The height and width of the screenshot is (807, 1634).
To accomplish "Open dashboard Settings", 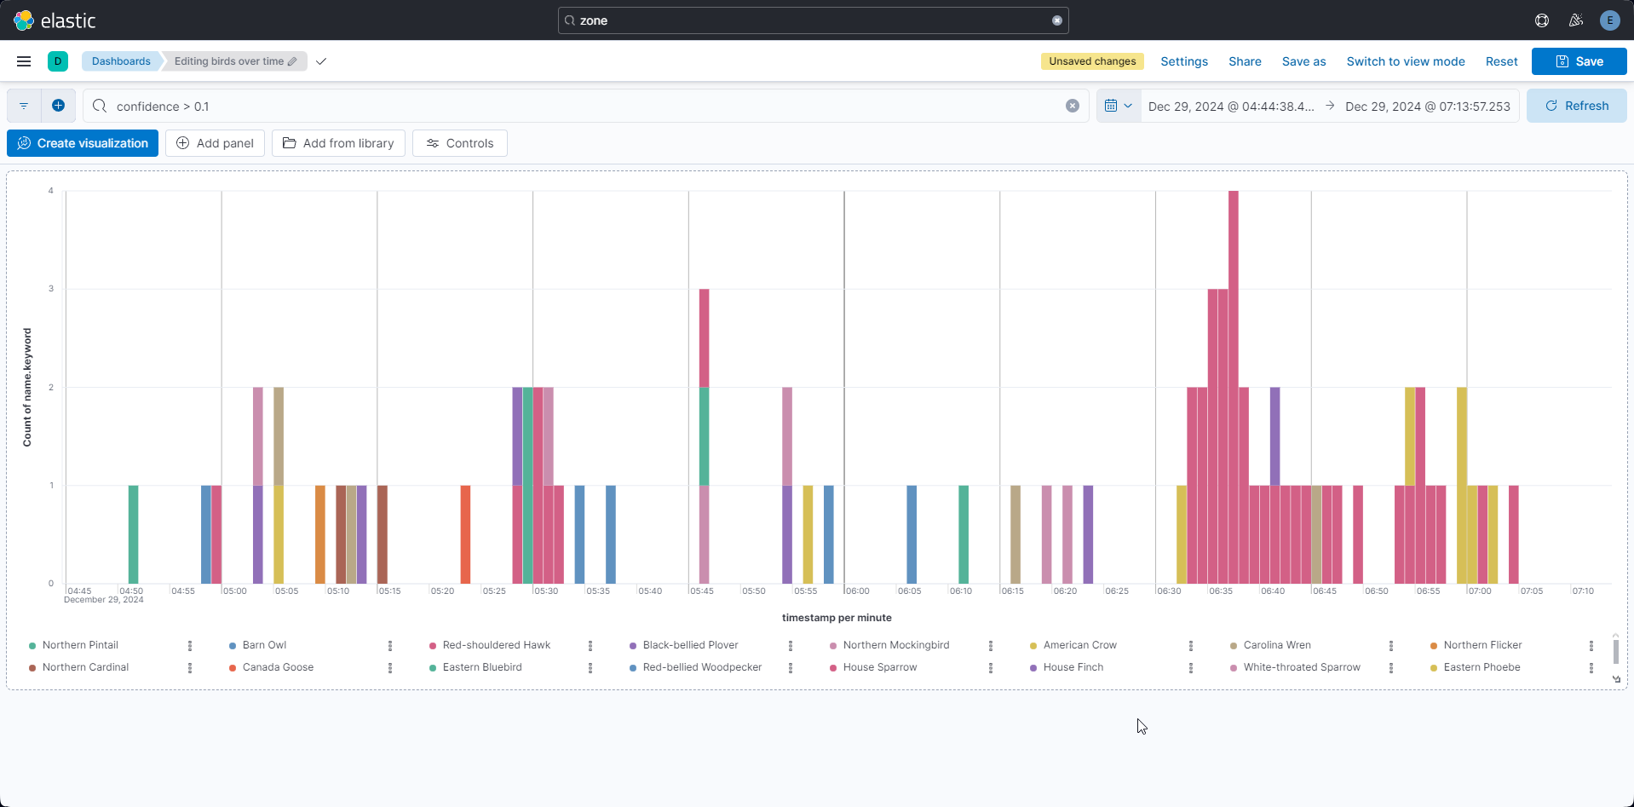I will point(1184,61).
